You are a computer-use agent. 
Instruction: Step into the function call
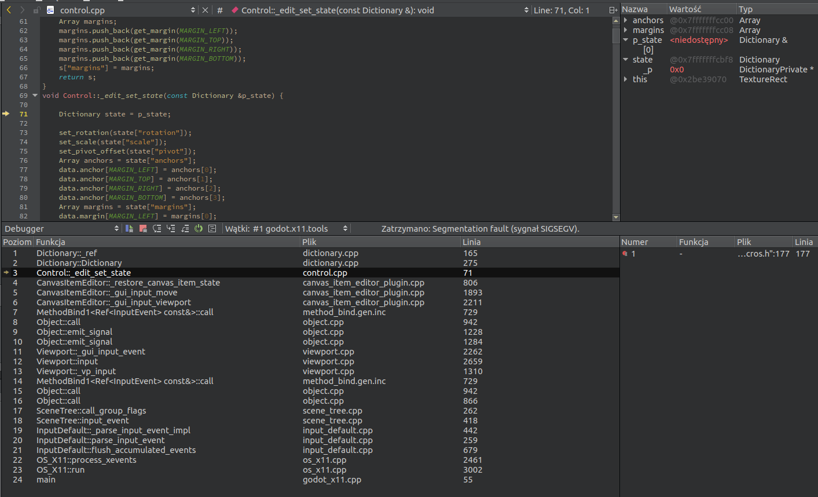click(x=171, y=228)
